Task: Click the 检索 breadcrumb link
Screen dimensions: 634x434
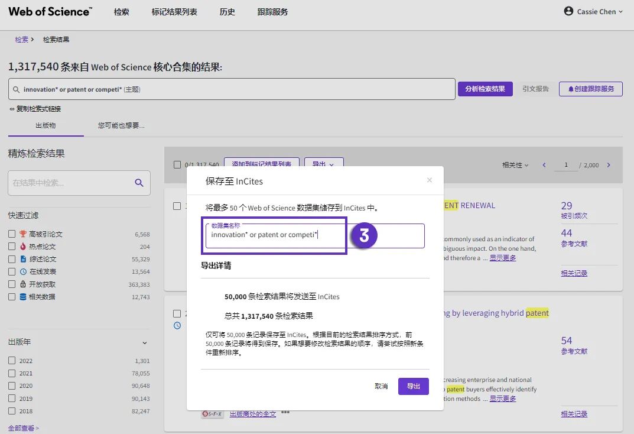Action: coord(22,40)
